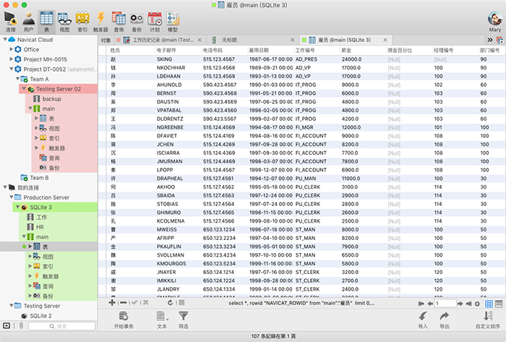Viewport: 506px width, 342px height.
Task: Click the sidebar 搜索 search field
Action: pyautogui.click(x=62, y=326)
